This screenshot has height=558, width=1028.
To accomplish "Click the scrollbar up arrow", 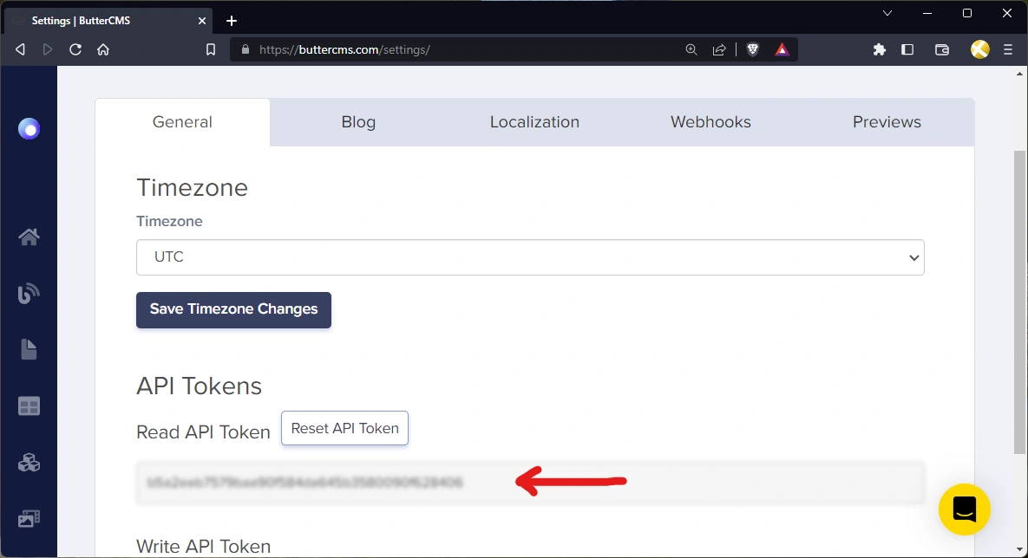I will [1019, 74].
